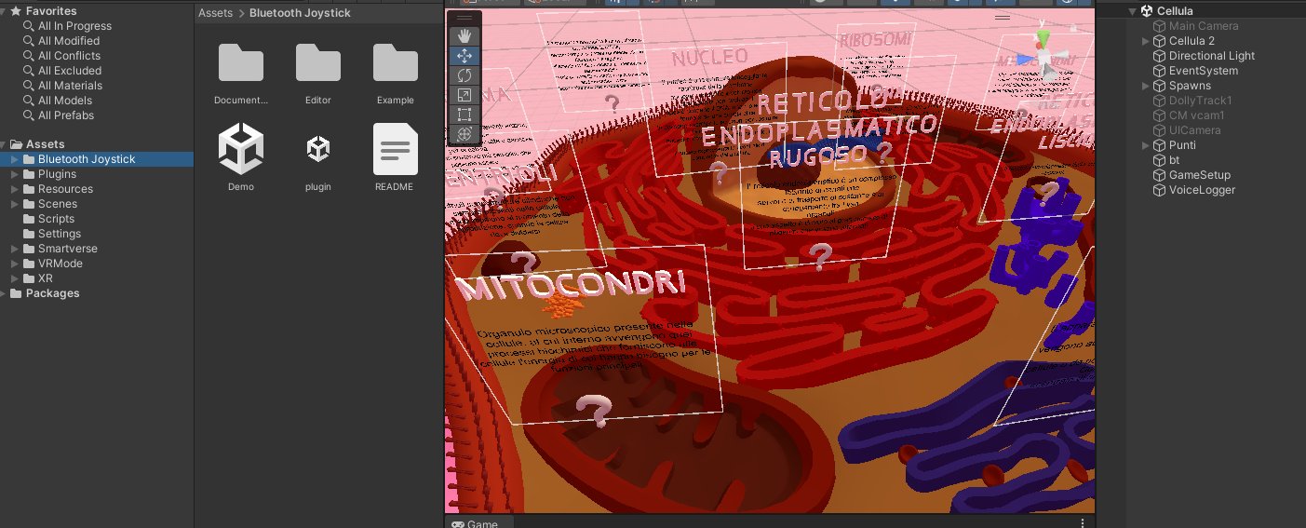Image resolution: width=1306 pixels, height=528 pixels.
Task: Click the green Y axis on the scene gizmo
Action: coord(1043,35)
